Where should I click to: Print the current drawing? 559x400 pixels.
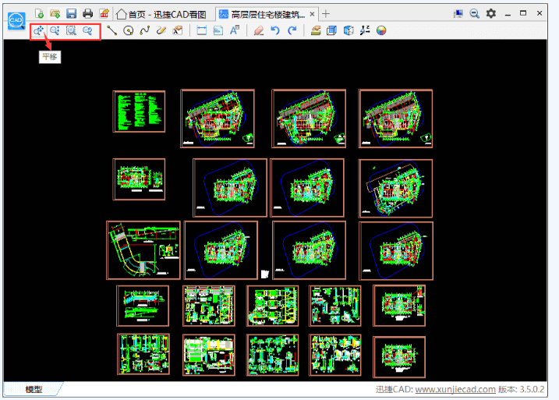(x=87, y=13)
